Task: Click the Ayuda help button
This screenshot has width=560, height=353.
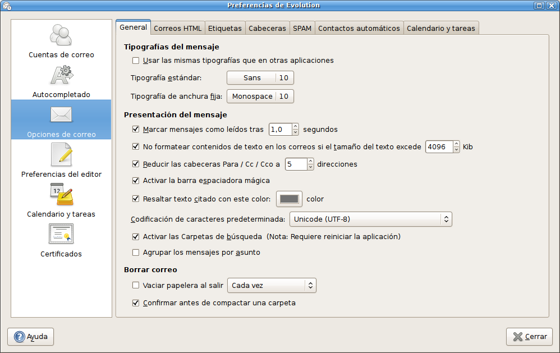Action: point(31,337)
